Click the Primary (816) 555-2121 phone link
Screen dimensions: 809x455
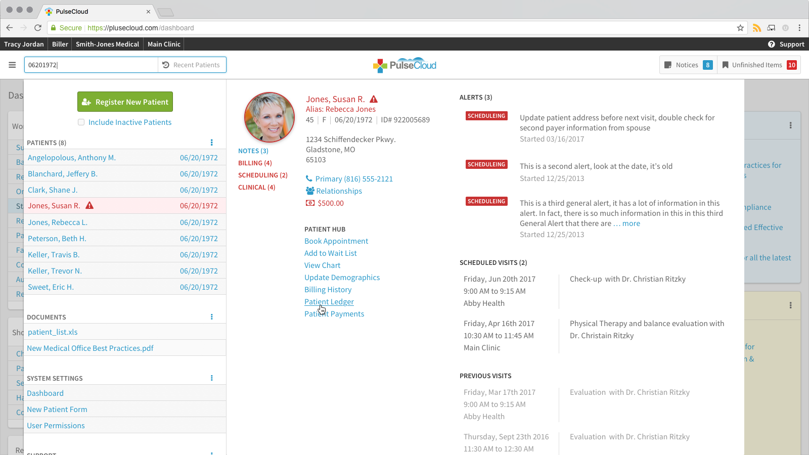tap(354, 179)
